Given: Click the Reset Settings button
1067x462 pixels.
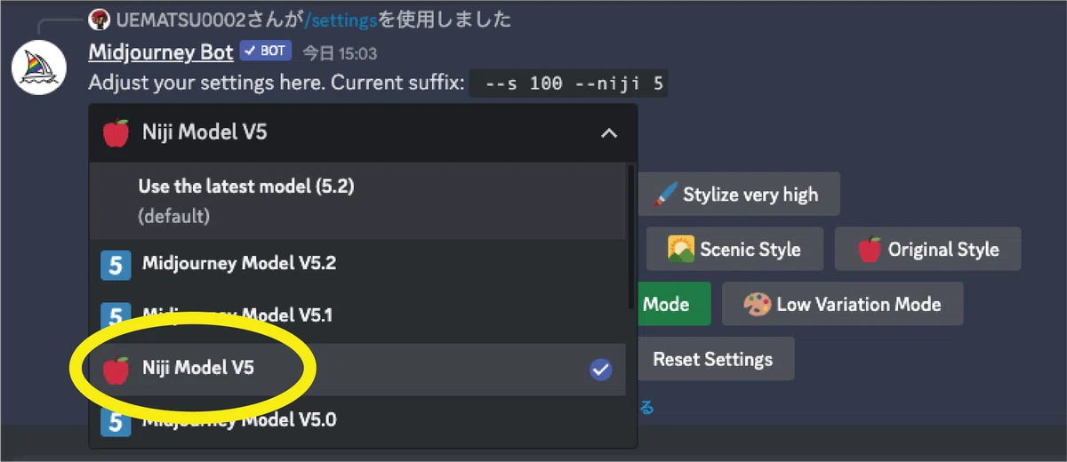Looking at the screenshot, I should pyautogui.click(x=715, y=359).
